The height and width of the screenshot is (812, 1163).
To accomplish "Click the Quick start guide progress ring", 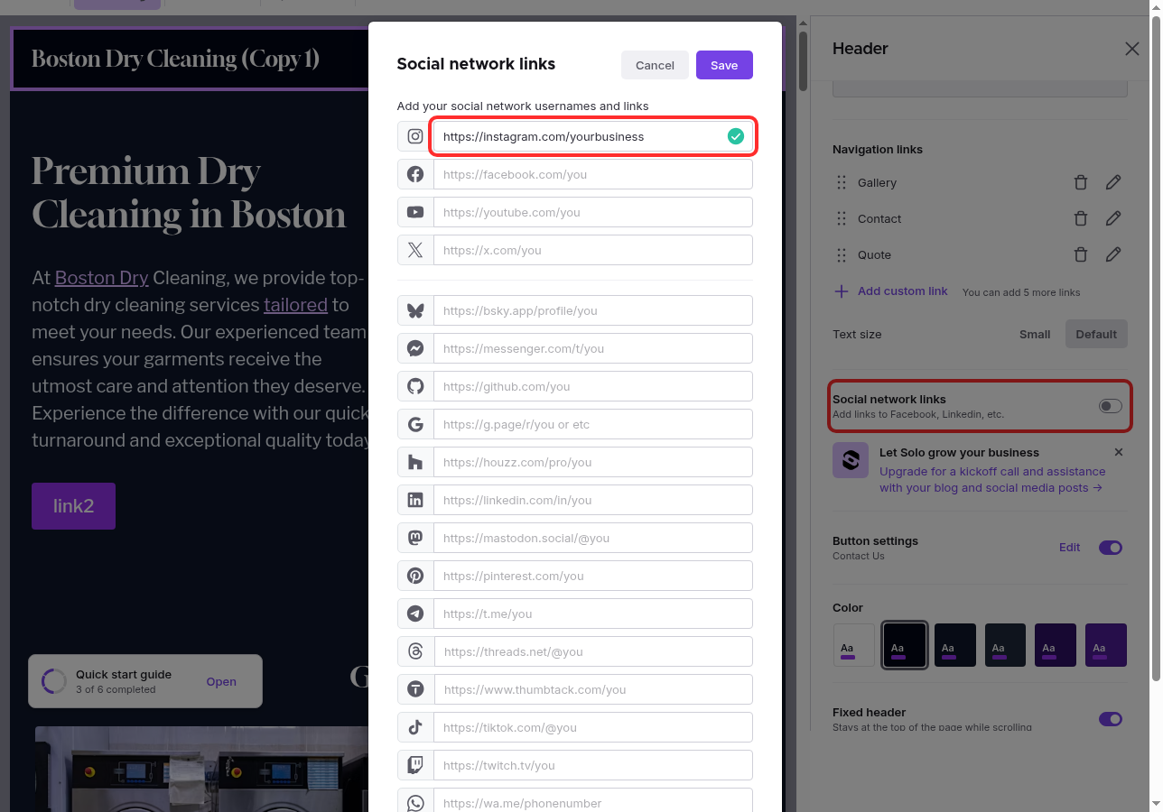I will [x=54, y=681].
